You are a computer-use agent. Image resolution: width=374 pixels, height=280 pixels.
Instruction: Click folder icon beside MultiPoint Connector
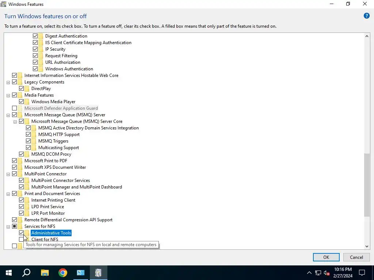pos(20,174)
